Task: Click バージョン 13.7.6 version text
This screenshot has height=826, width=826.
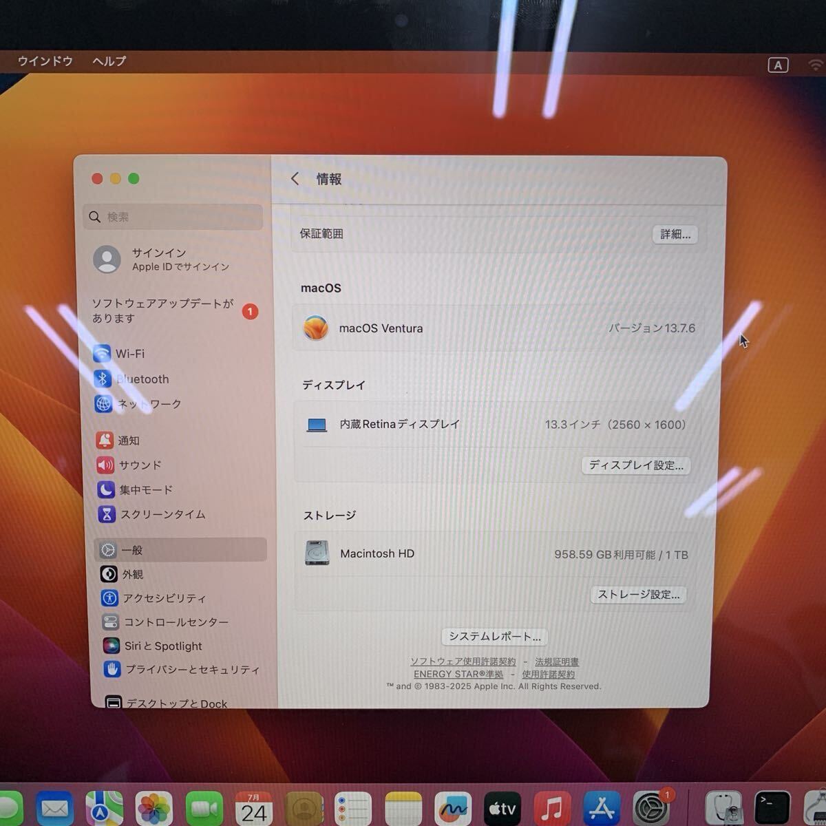Action: tap(652, 328)
